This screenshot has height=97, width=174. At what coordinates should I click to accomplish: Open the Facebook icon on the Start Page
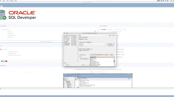(2, 61)
